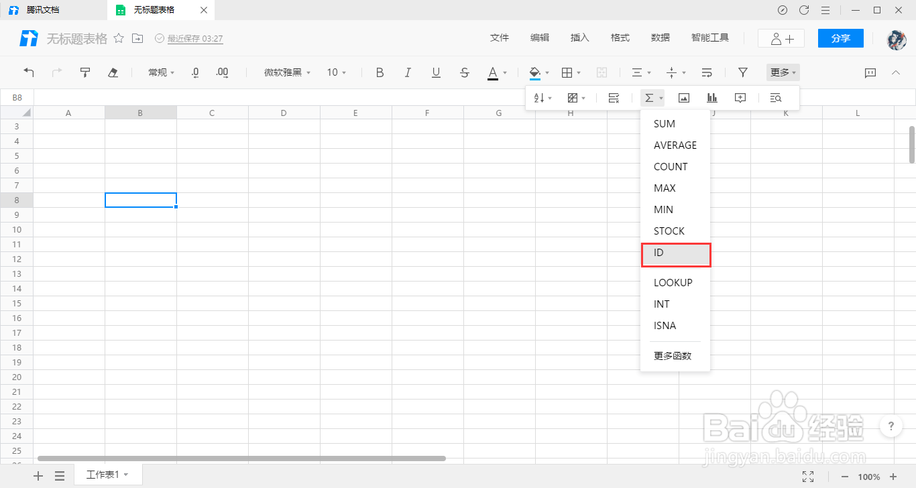Toggle strikethrough formatting
Viewport: 916px width, 488px height.
pos(465,72)
